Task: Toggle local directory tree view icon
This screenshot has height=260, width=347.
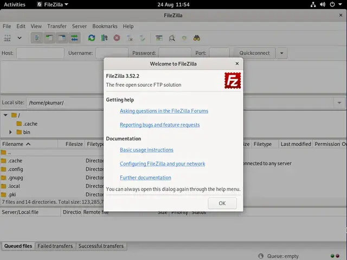Action: [49, 38]
